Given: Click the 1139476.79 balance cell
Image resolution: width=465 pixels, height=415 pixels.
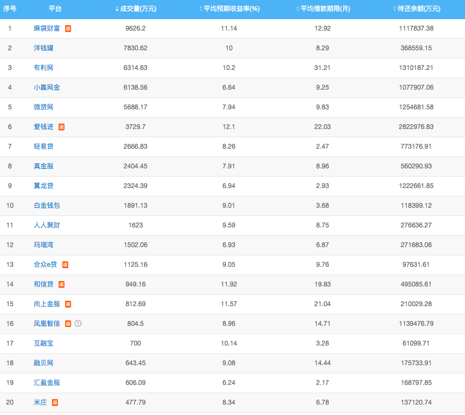Looking at the screenshot, I should click(416, 324).
